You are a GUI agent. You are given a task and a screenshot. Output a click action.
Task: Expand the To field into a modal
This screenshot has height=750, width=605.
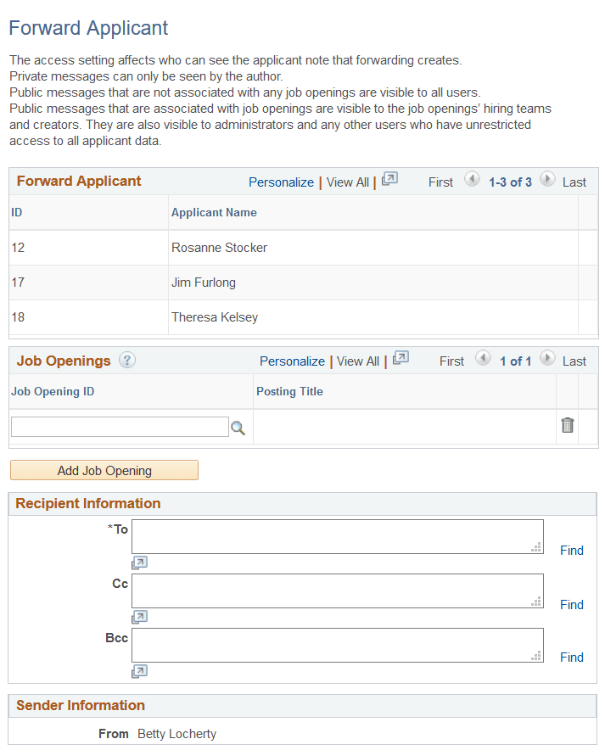click(x=139, y=562)
